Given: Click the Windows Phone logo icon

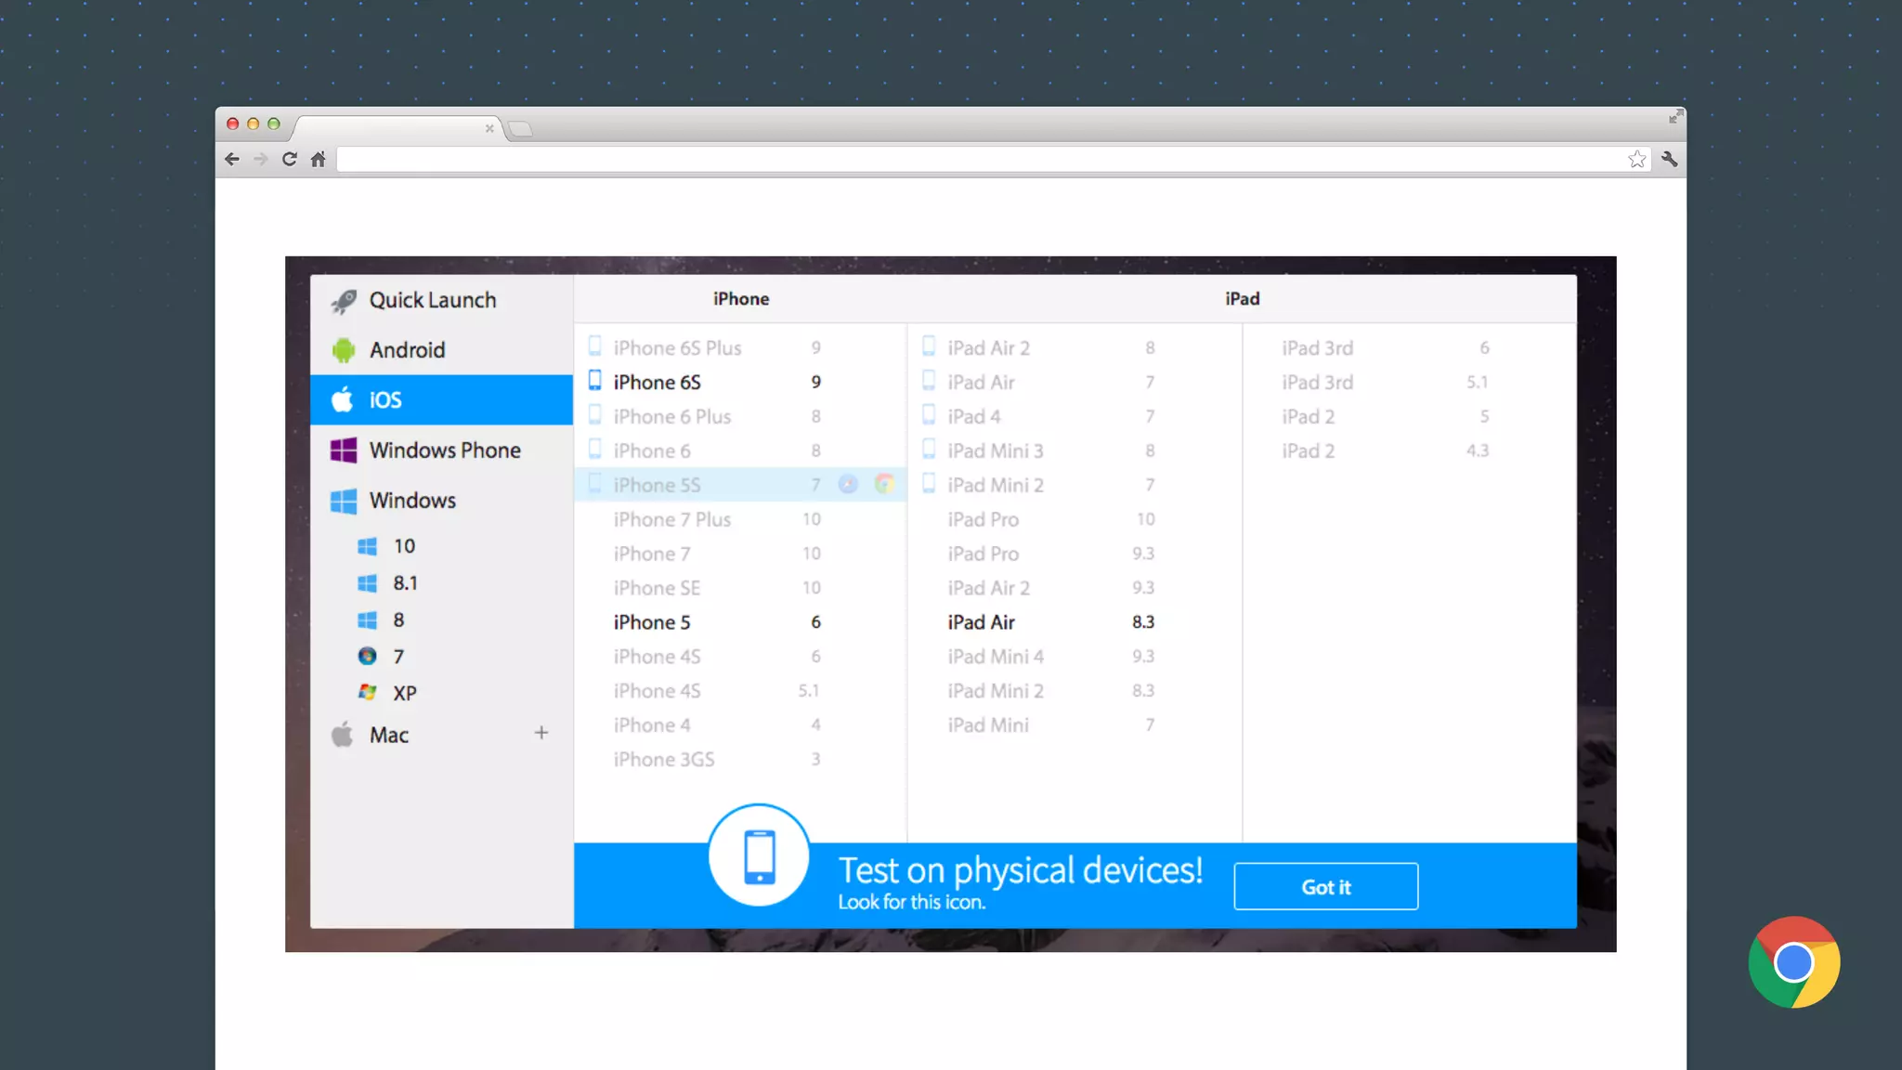Looking at the screenshot, I should (344, 450).
